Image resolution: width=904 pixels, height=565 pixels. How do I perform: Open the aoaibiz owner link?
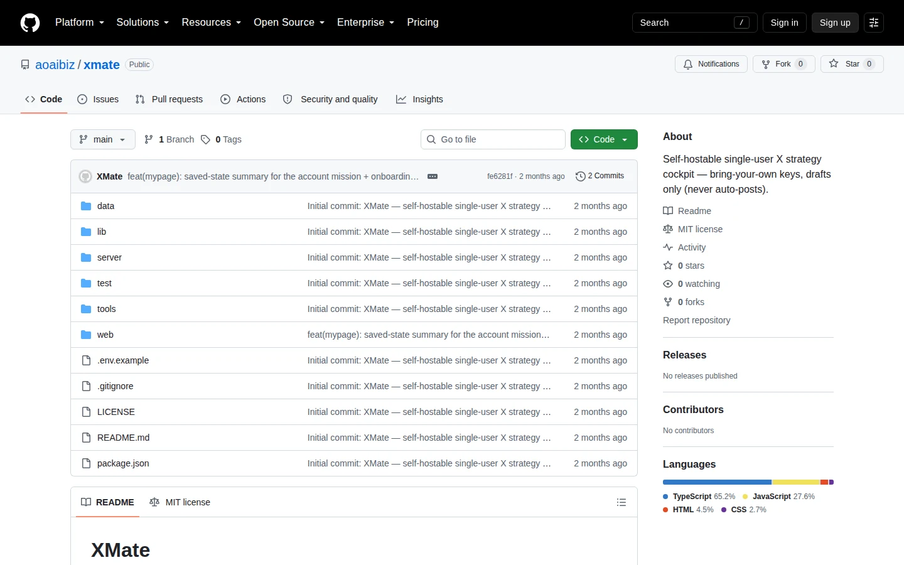point(55,65)
